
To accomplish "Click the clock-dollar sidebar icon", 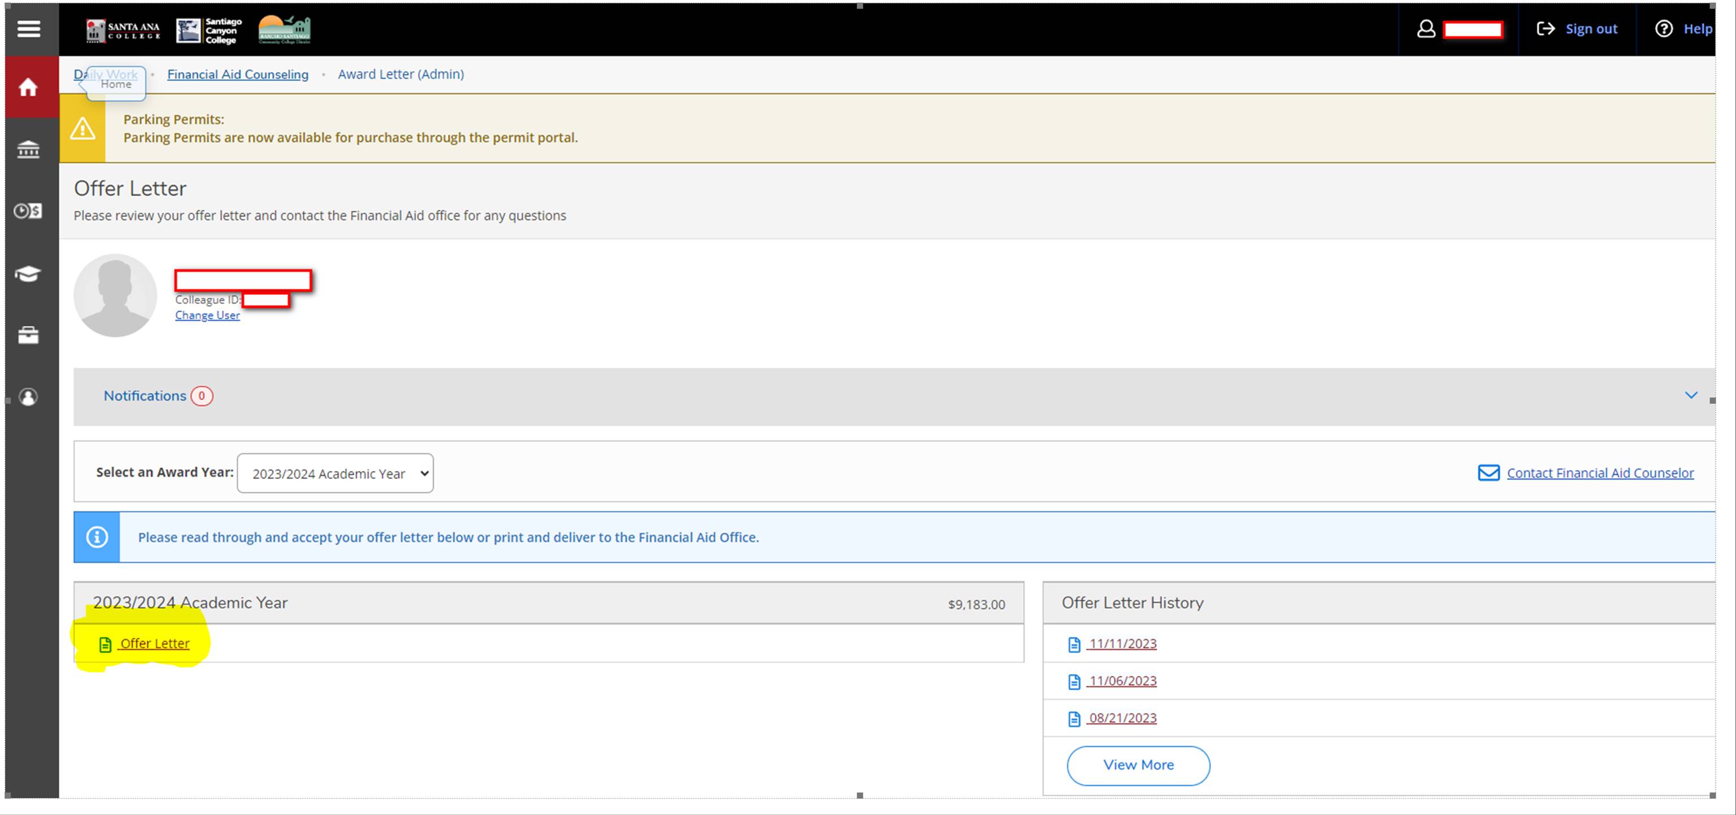I will point(28,211).
